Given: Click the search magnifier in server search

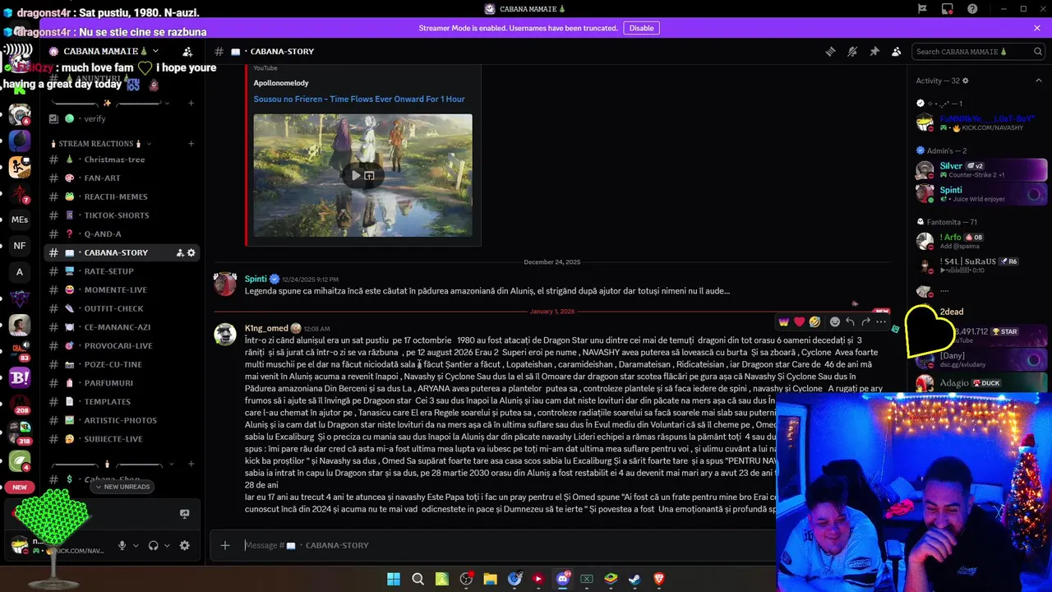Looking at the screenshot, I should click(x=1037, y=52).
